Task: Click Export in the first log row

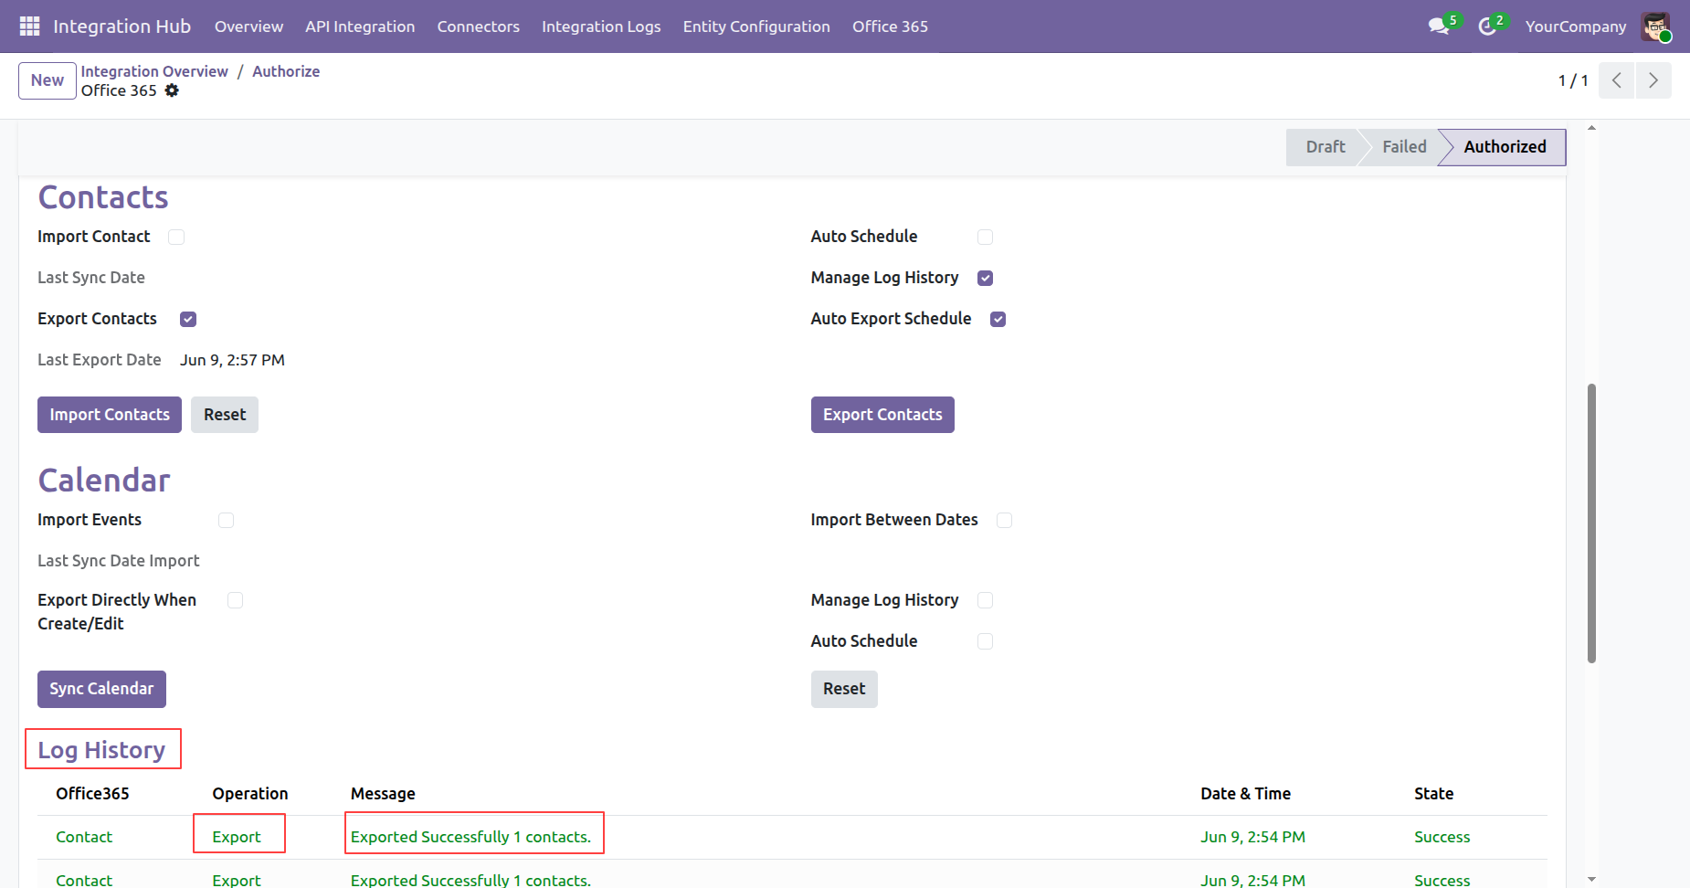Action: [x=237, y=837]
